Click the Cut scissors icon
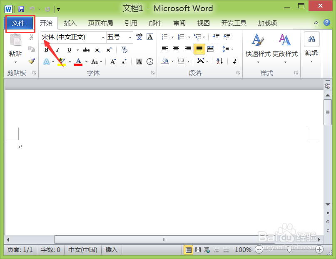 coord(32,37)
